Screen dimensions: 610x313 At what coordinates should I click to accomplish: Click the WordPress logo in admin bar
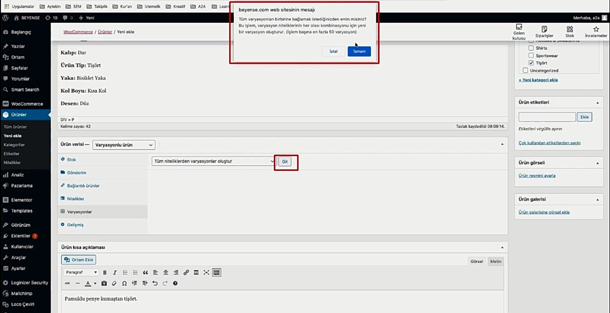(x=6, y=18)
